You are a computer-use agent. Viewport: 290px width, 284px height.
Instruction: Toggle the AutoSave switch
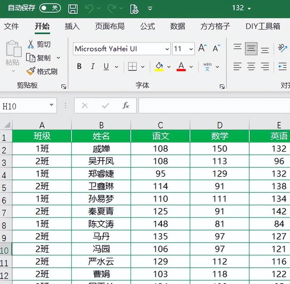click(50, 8)
